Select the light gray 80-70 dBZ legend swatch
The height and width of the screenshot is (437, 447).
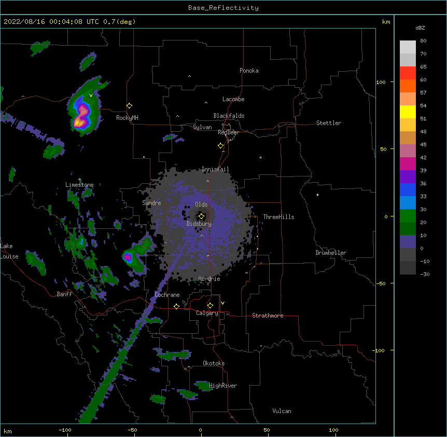[408, 47]
